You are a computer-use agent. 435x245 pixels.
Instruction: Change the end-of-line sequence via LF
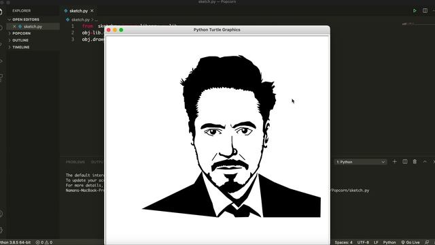click(x=376, y=242)
